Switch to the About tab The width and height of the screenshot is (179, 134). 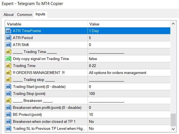pos(9,15)
